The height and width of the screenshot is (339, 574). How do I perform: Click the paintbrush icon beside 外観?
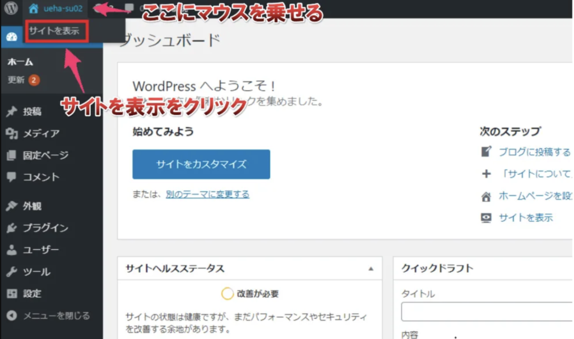[x=12, y=206]
